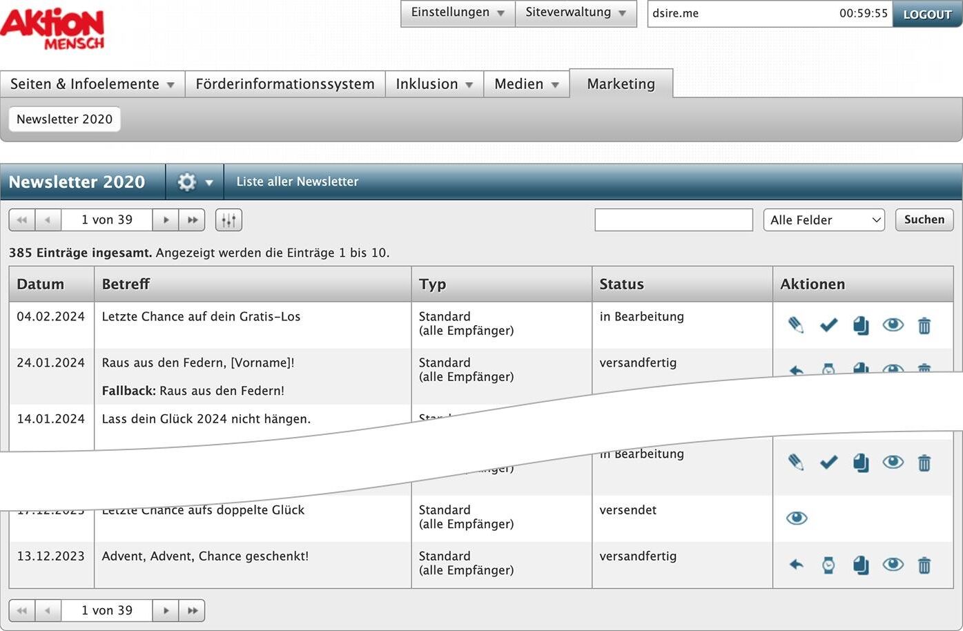Click the Aktionen column header
The width and height of the screenshot is (963, 631).
[863, 284]
